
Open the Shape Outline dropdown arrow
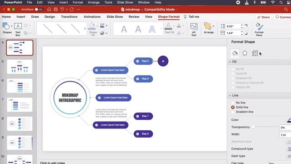point(106,26)
